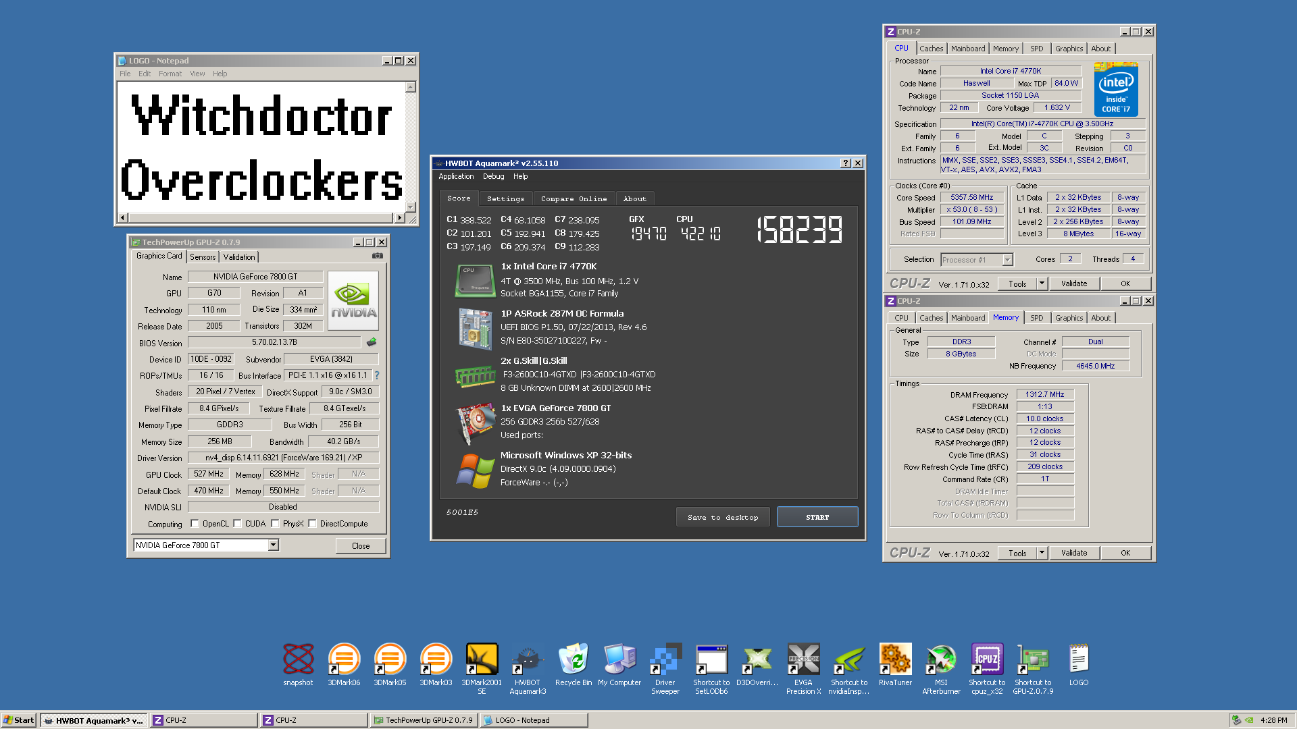Click the GPU-Z BIOS save icon
This screenshot has height=729, width=1297.
[371, 342]
